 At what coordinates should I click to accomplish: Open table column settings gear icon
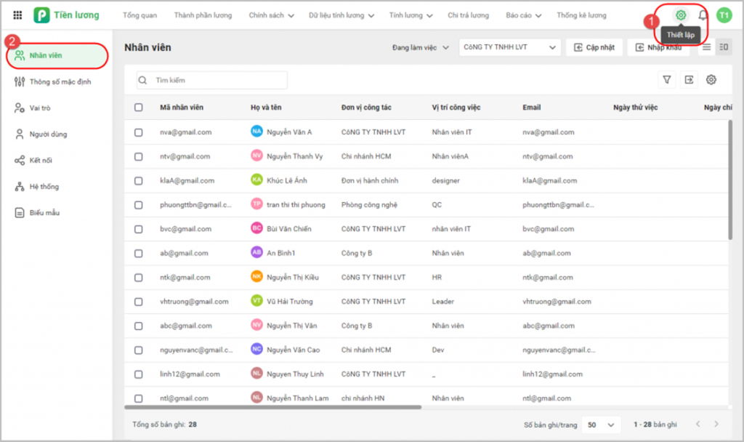click(x=711, y=80)
